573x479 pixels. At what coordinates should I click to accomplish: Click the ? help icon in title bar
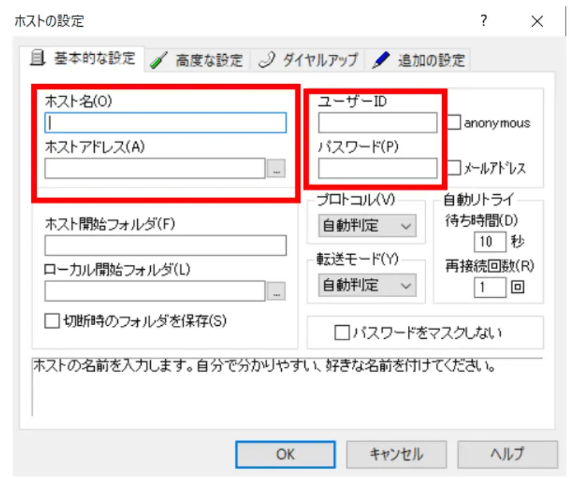pyautogui.click(x=483, y=21)
